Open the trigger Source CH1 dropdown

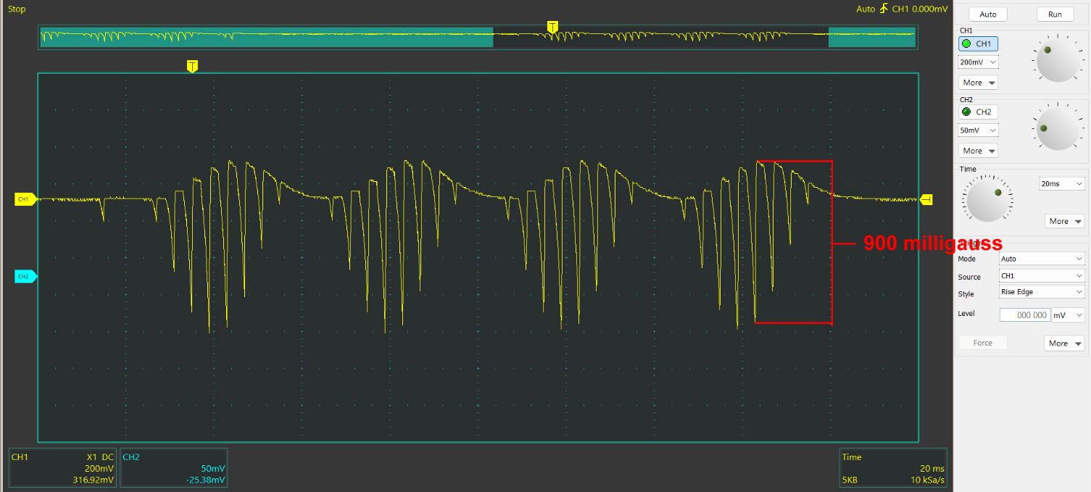tap(1041, 276)
